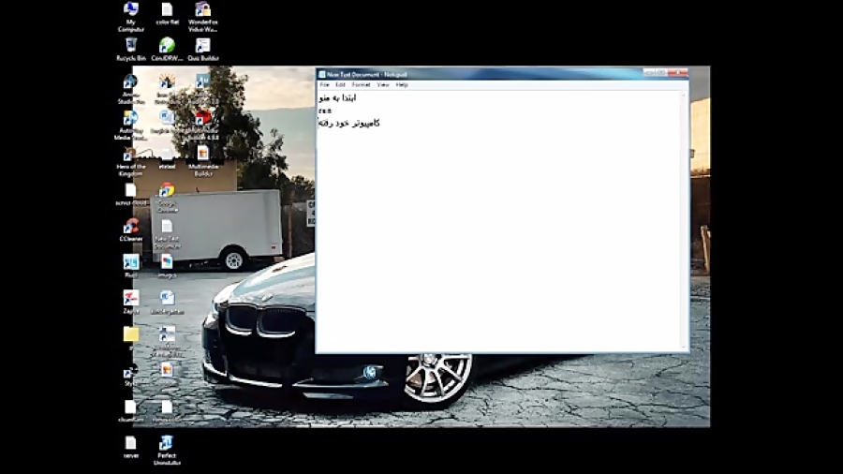Select the yellow folder desktop icon
Image resolution: width=843 pixels, height=474 pixels.
[x=130, y=335]
